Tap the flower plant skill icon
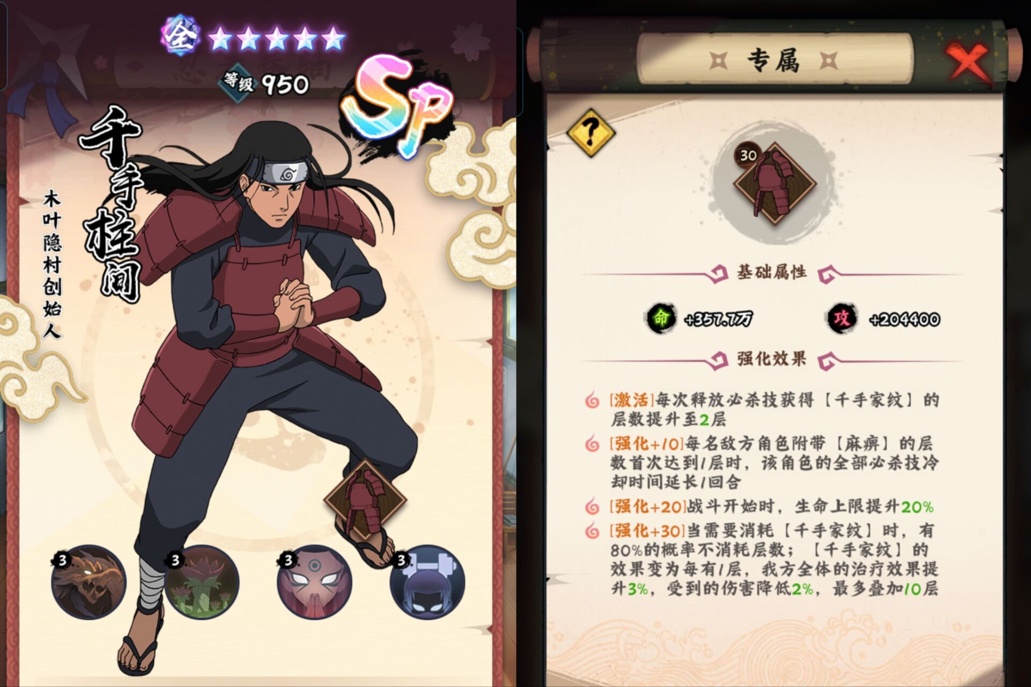Screen dimensions: 1031x687 click(202, 582)
